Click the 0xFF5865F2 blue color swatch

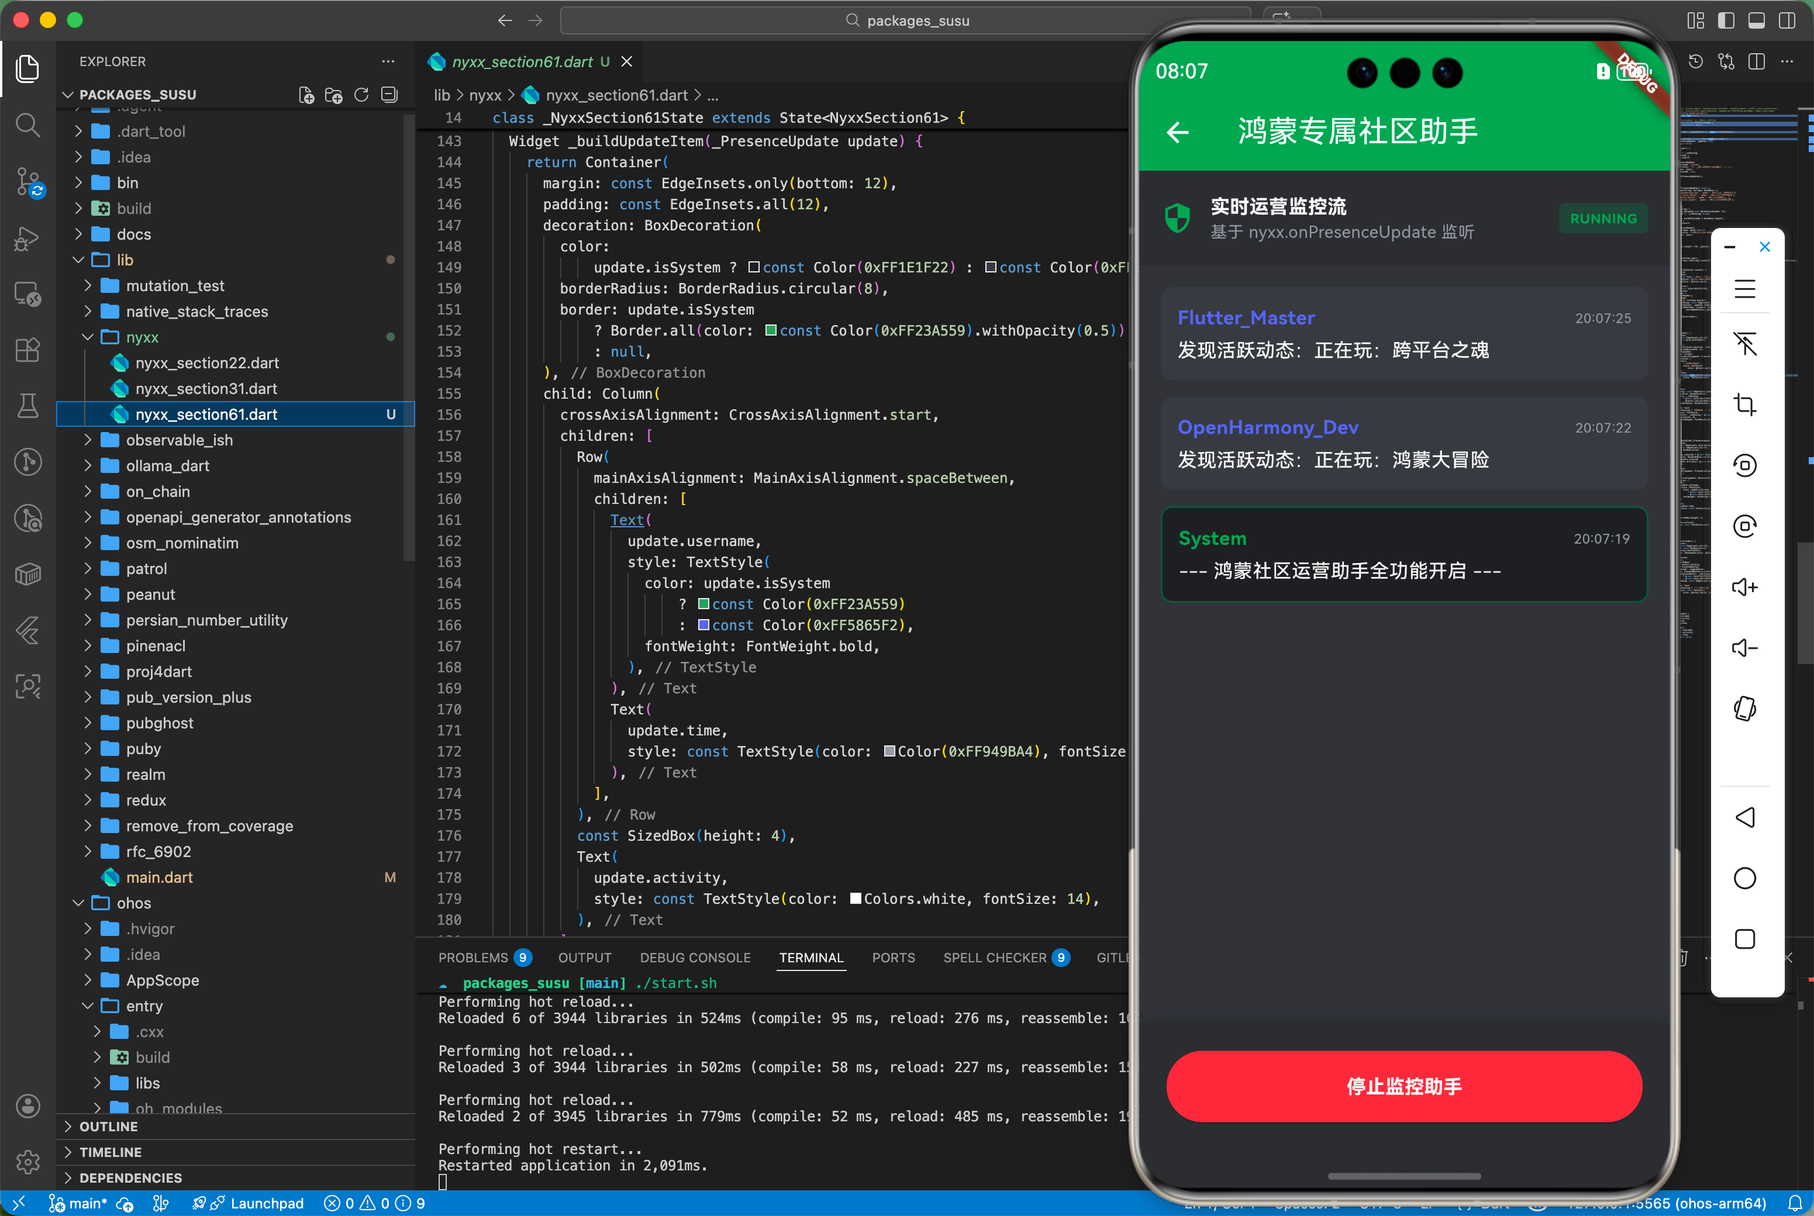tap(703, 624)
